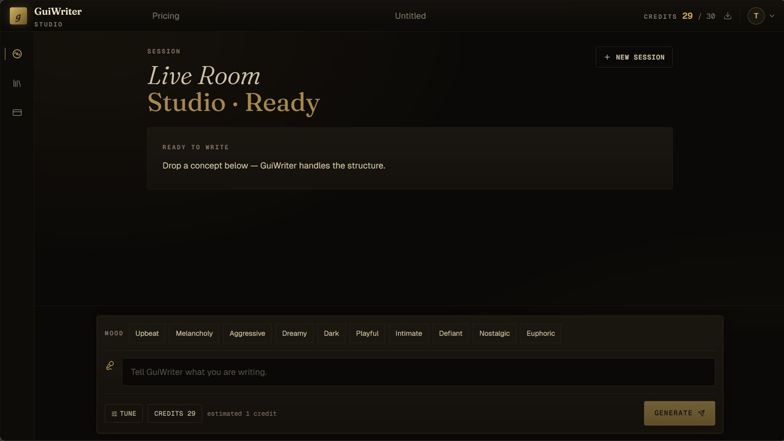Open the billing card icon in sidebar
Screen dimensions: 784x441
point(17,113)
